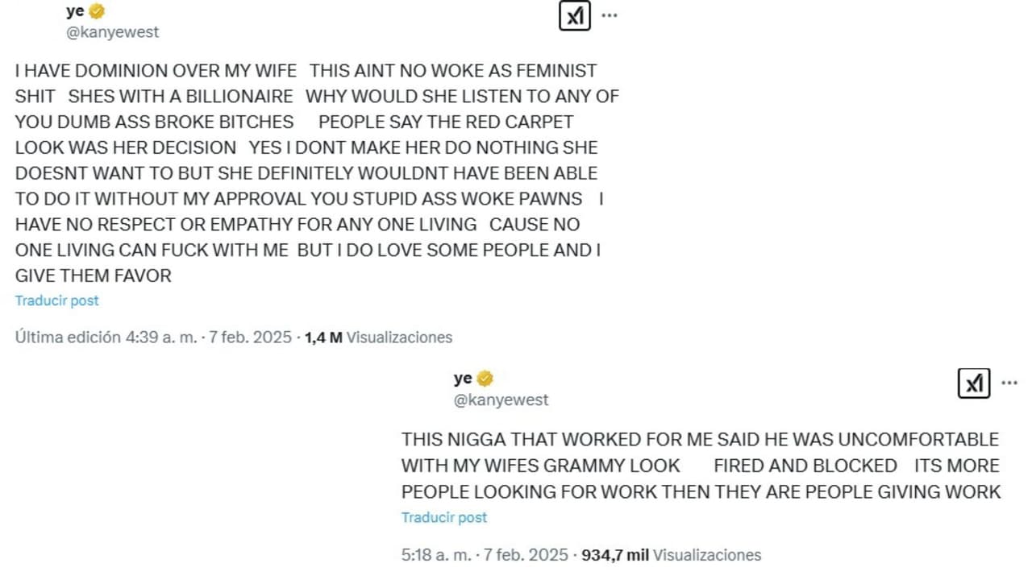Image resolution: width=1032 pixels, height=580 pixels.
Task: Click the verified badge on the second post
Action: [485, 379]
